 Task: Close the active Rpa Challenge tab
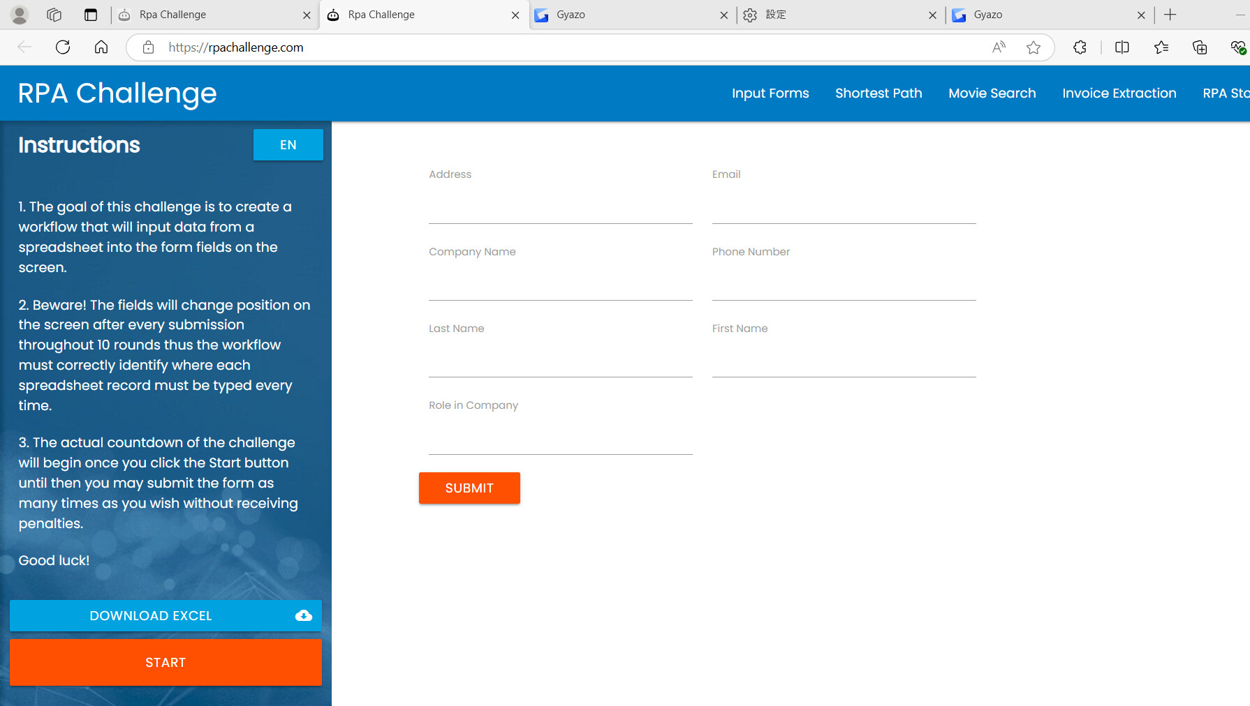515,15
